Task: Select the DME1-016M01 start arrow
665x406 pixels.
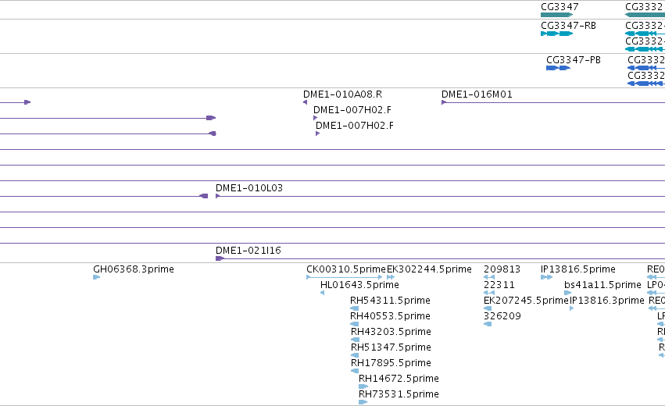Action: coord(444,102)
